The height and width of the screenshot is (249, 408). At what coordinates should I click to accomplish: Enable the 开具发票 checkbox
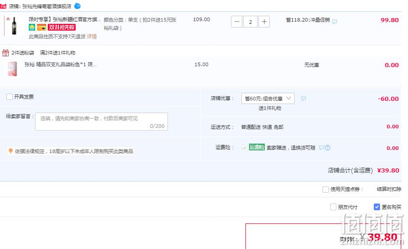(9, 97)
